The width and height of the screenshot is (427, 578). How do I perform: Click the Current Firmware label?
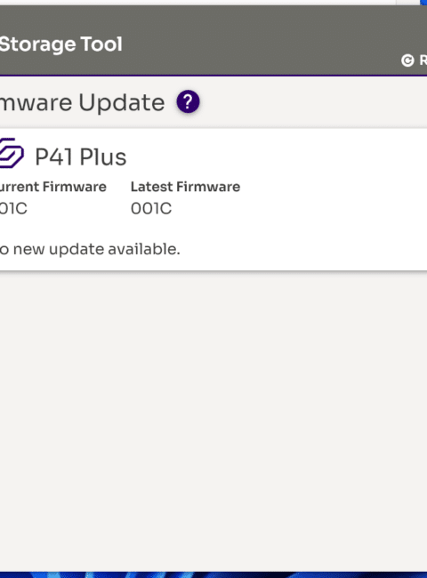click(53, 187)
